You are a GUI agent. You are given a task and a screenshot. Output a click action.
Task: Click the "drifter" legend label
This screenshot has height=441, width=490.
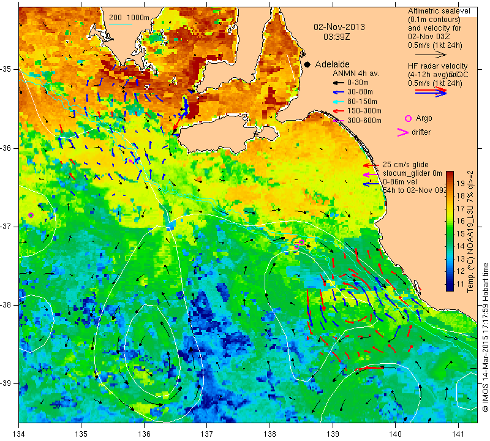point(421,132)
